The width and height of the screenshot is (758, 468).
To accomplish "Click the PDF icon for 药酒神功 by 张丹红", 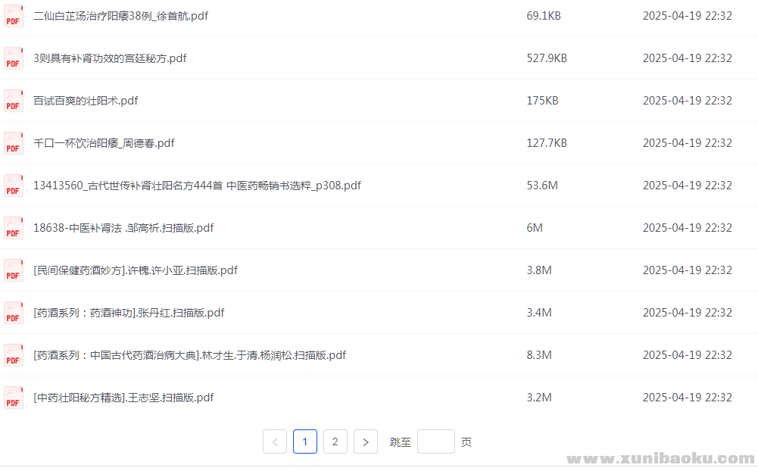I will pyautogui.click(x=14, y=312).
